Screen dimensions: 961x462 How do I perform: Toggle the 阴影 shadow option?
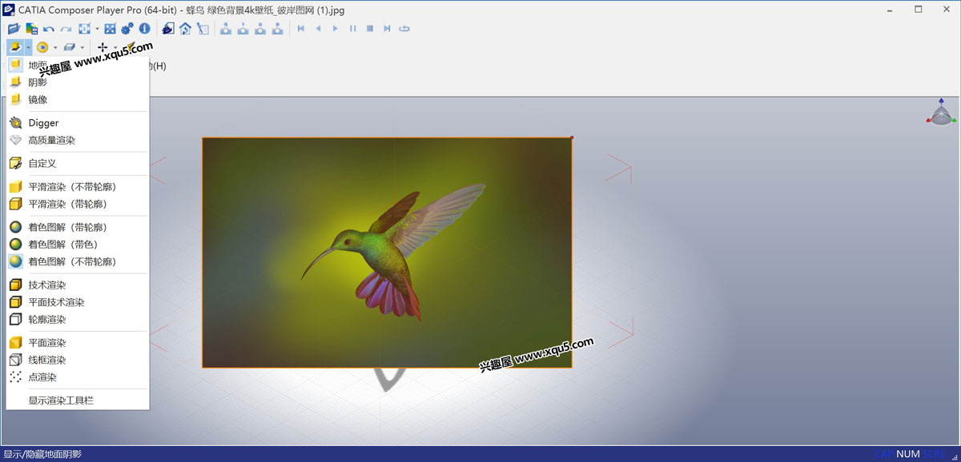tap(38, 82)
